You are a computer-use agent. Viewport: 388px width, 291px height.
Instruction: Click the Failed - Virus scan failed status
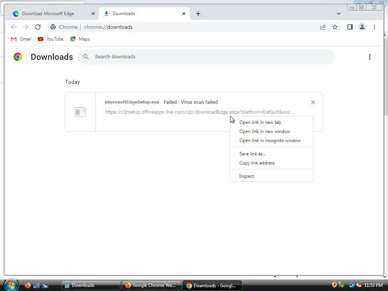[x=191, y=102]
